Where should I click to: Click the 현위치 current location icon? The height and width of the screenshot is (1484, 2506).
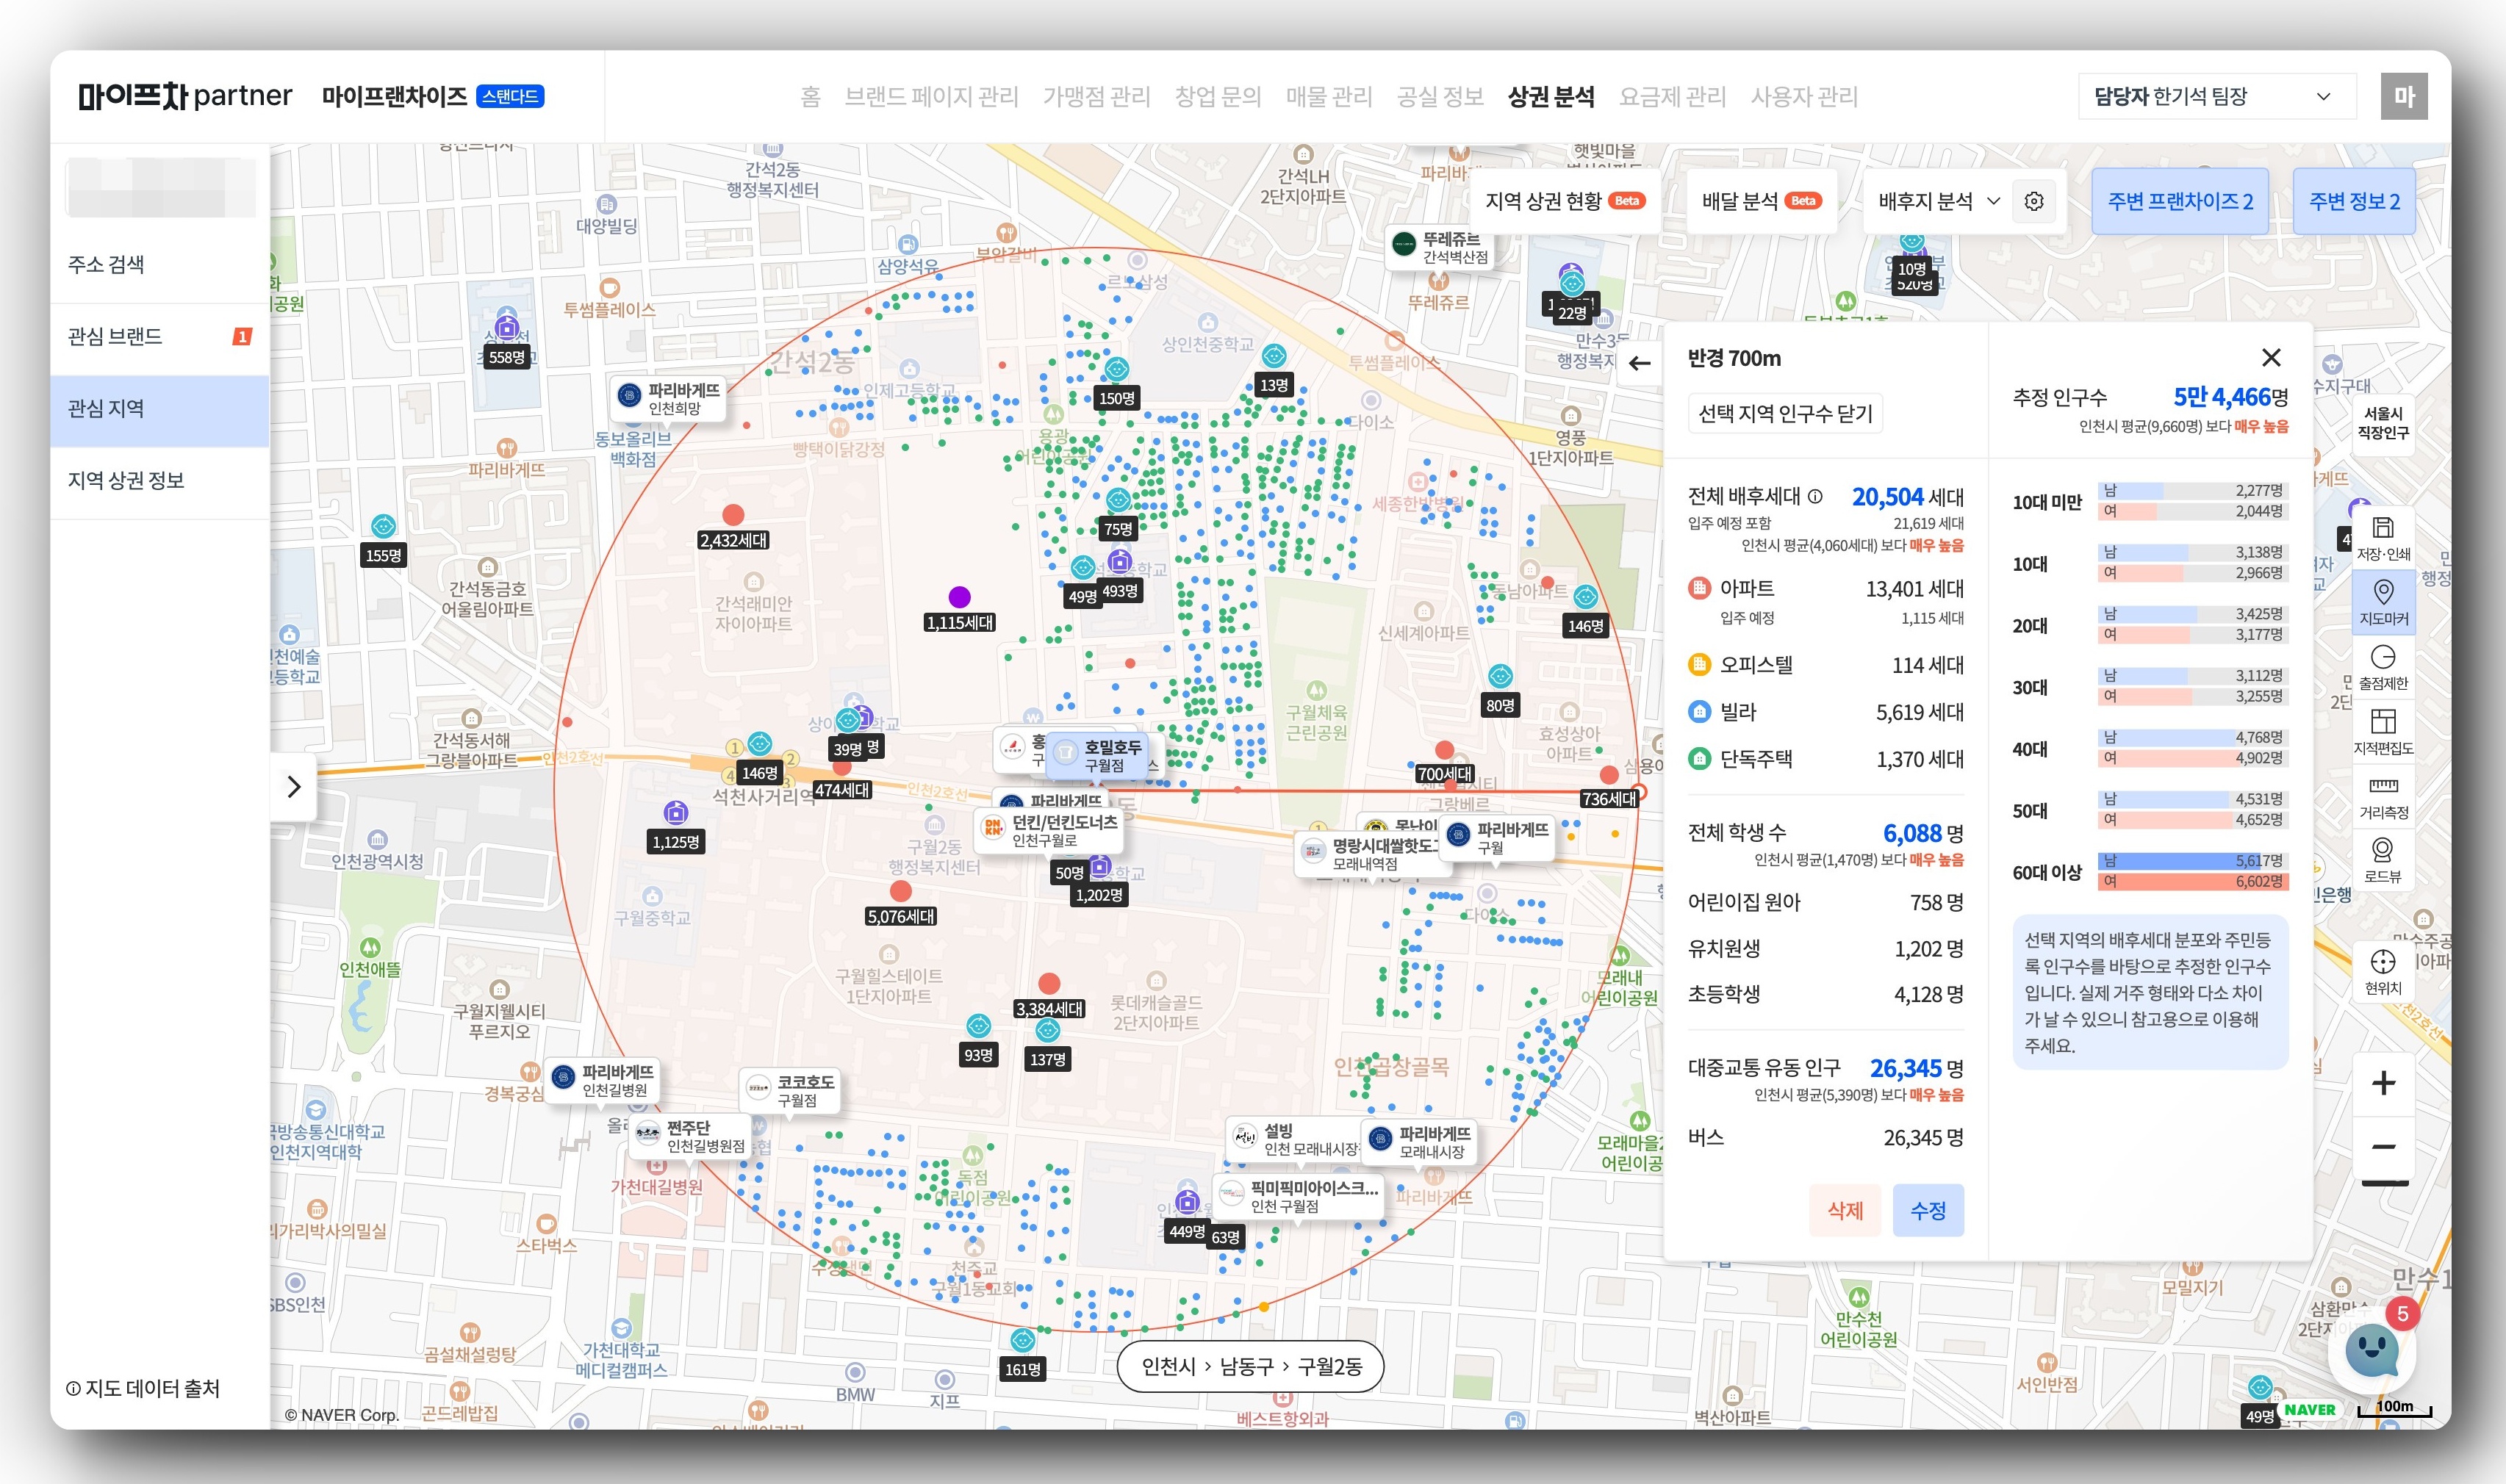click(2383, 972)
